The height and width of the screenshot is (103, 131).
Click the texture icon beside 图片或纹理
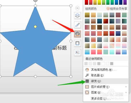point(87,87)
